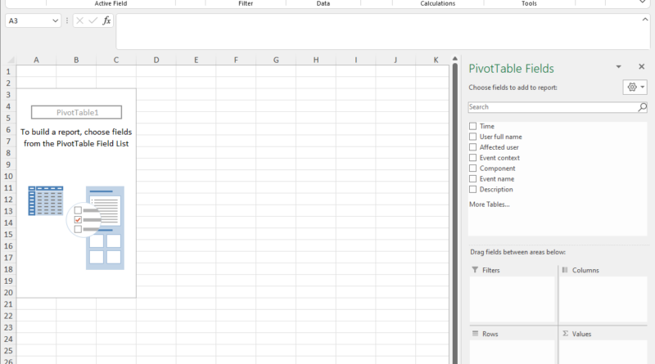Close the PivotTable Fields pane

642,67
